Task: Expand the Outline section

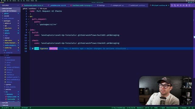Action: pyautogui.click(x=10, y=103)
